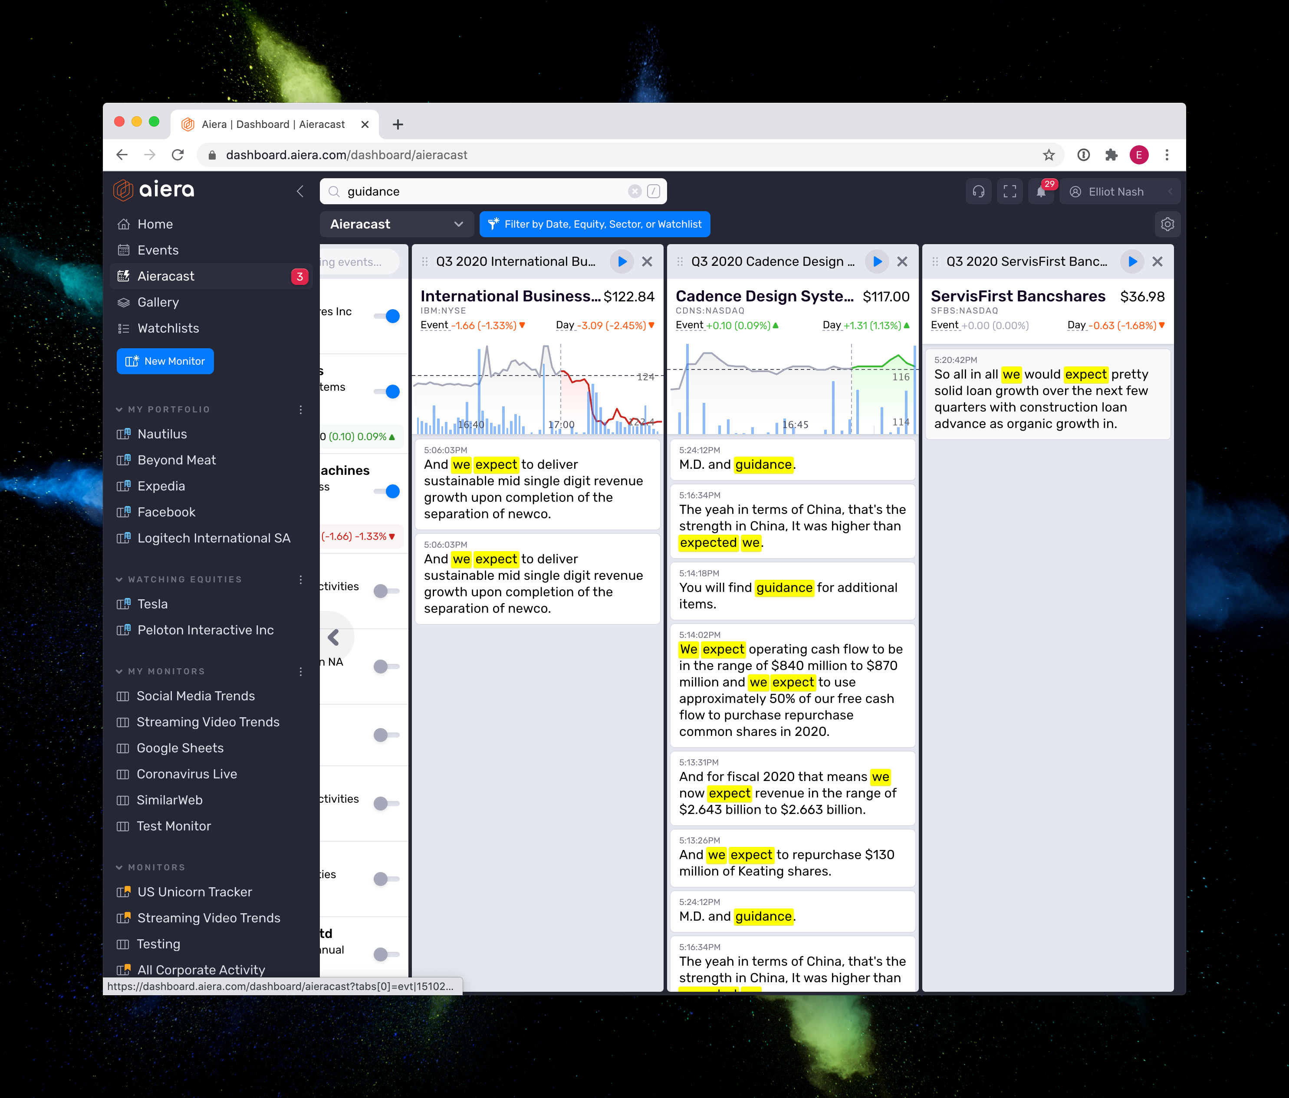The image size is (1289, 1098).
Task: Enable the toggle for the 'n NA' event
Action: coord(386,667)
